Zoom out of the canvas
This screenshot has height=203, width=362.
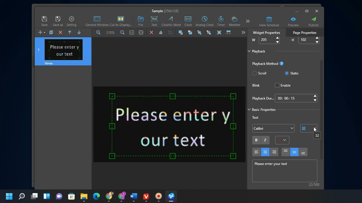pyautogui.click(x=122, y=32)
